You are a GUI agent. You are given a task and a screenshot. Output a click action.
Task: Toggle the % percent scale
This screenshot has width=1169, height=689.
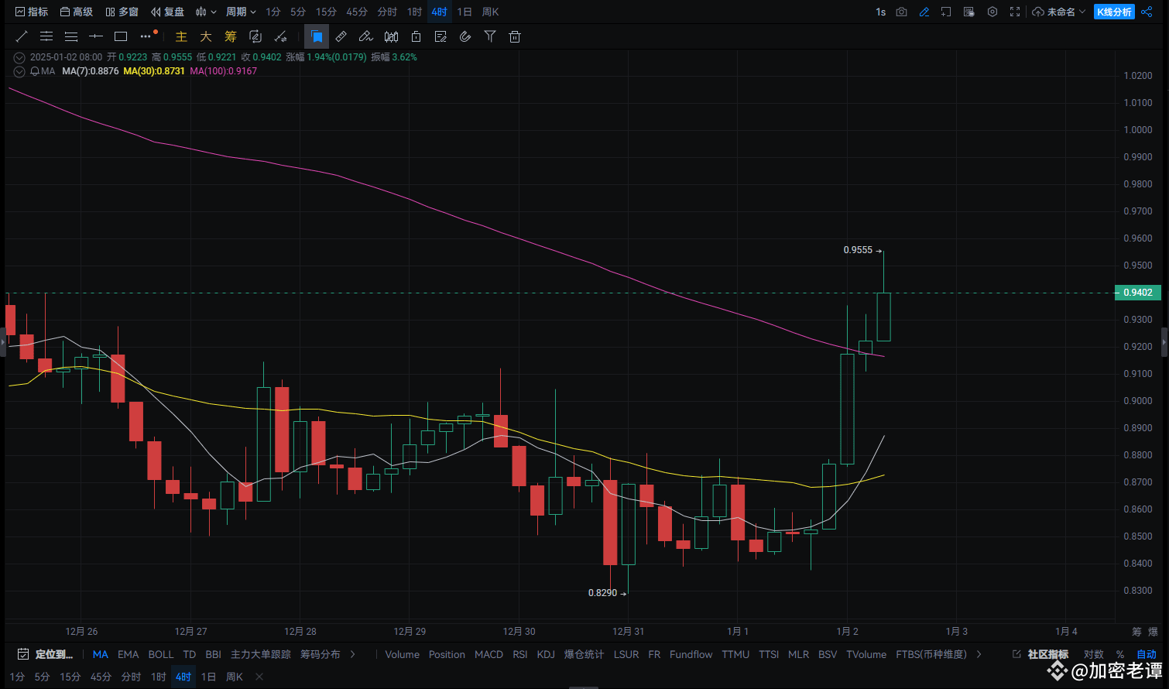(x=1120, y=654)
